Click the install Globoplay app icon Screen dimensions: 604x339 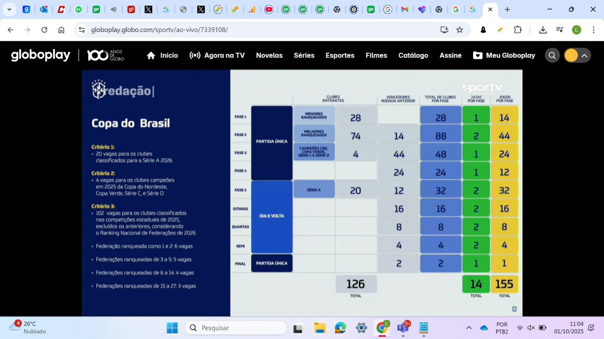445,29
